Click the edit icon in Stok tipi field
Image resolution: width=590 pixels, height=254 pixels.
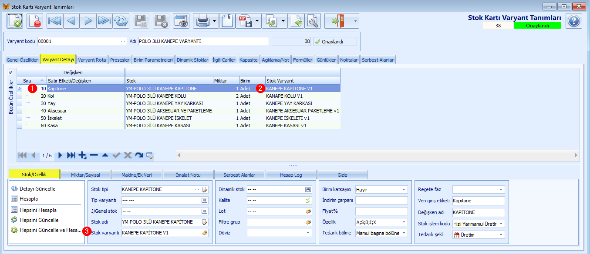point(205,189)
